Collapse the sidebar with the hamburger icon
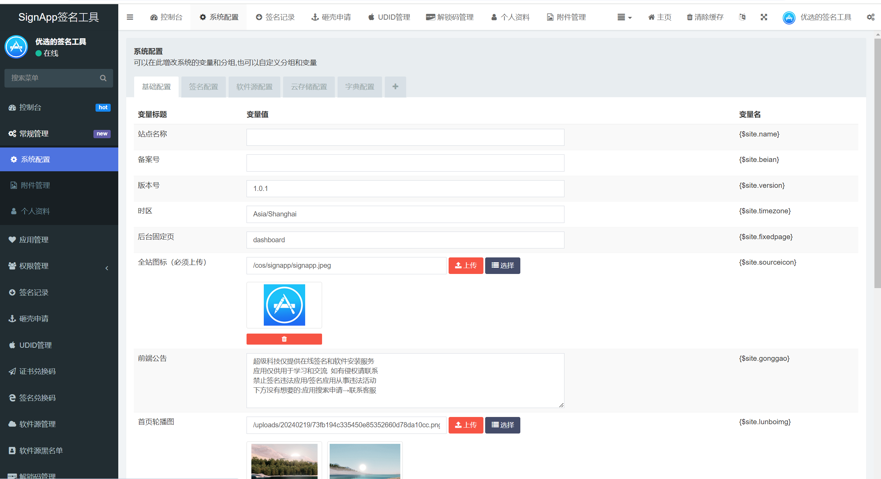Viewport: 881px width, 479px height. coord(130,17)
